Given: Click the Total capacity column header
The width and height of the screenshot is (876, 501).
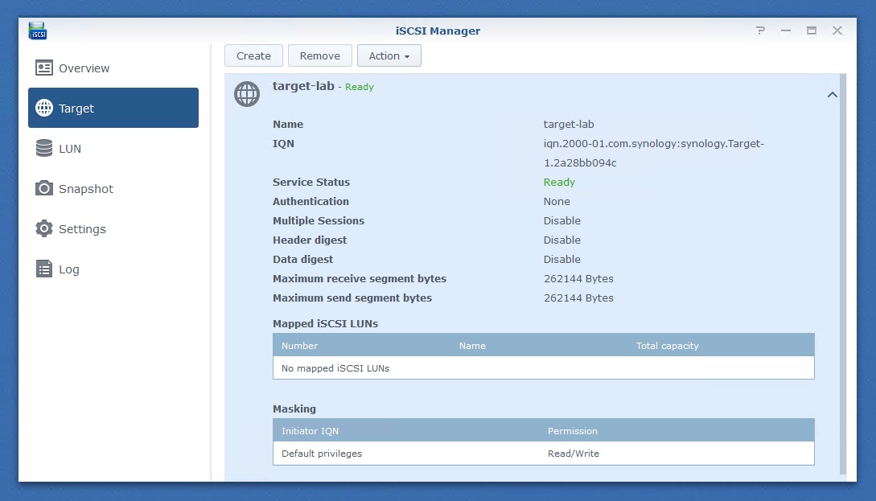Looking at the screenshot, I should [667, 346].
